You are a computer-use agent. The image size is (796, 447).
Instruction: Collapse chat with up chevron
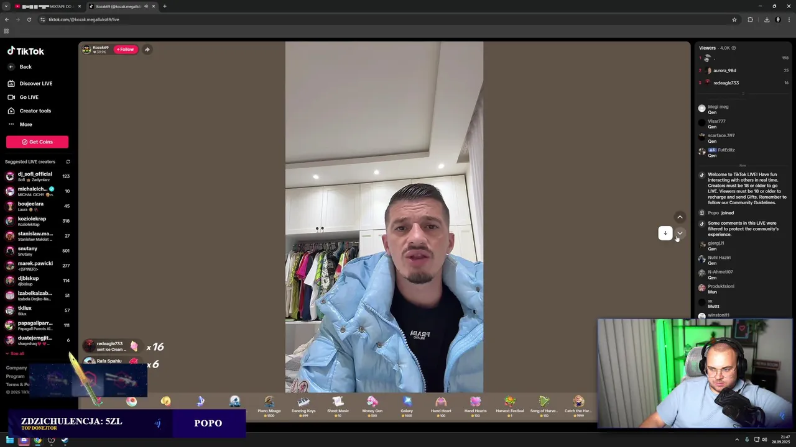tap(680, 217)
